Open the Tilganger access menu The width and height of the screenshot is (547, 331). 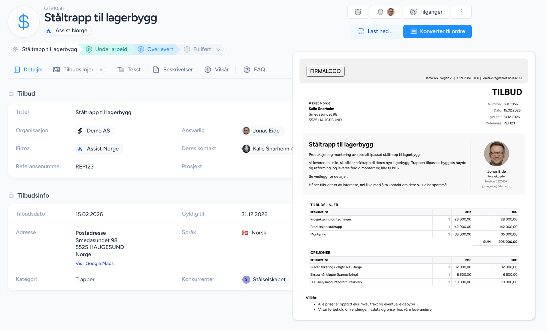point(426,12)
